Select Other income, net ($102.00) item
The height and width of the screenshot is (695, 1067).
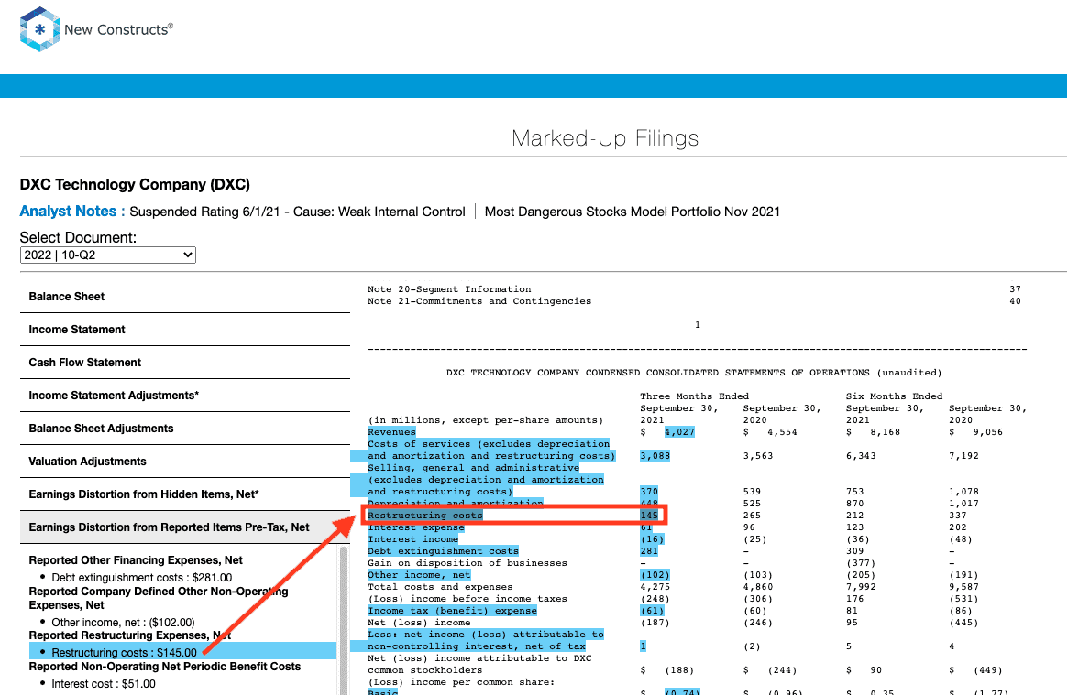point(123,623)
